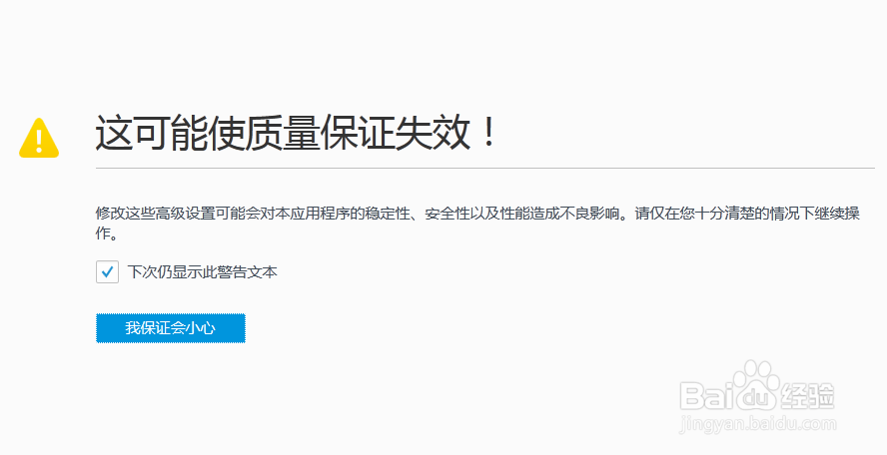Click the exclamation mark ending the heading
Viewport: 887px width, 455px height.
[x=489, y=133]
